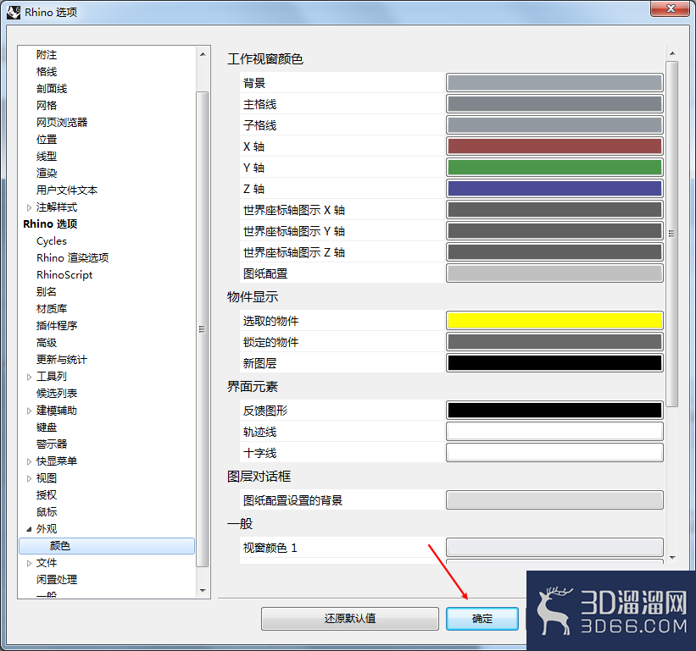Expand the 工具列 tree node
The image size is (696, 651).
point(29,377)
